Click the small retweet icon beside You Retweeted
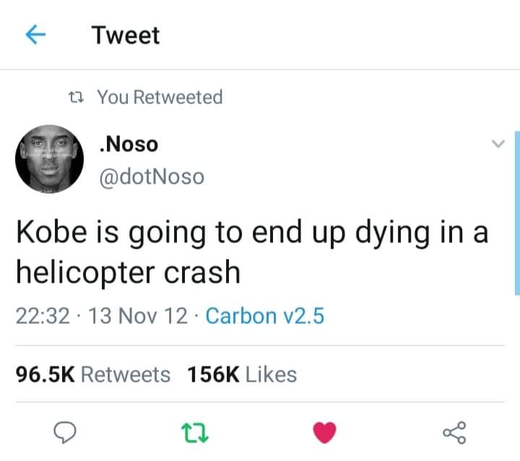 [76, 98]
